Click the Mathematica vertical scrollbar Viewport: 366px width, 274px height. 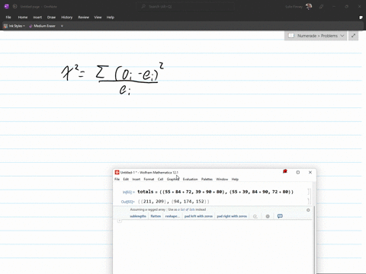coord(314,240)
